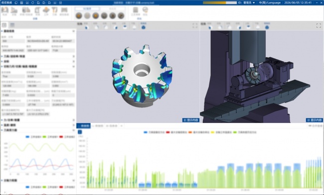Select the orange workpiece icon in the ribbon
Viewport: 324px width, 195px height.
click(x=46, y=10)
